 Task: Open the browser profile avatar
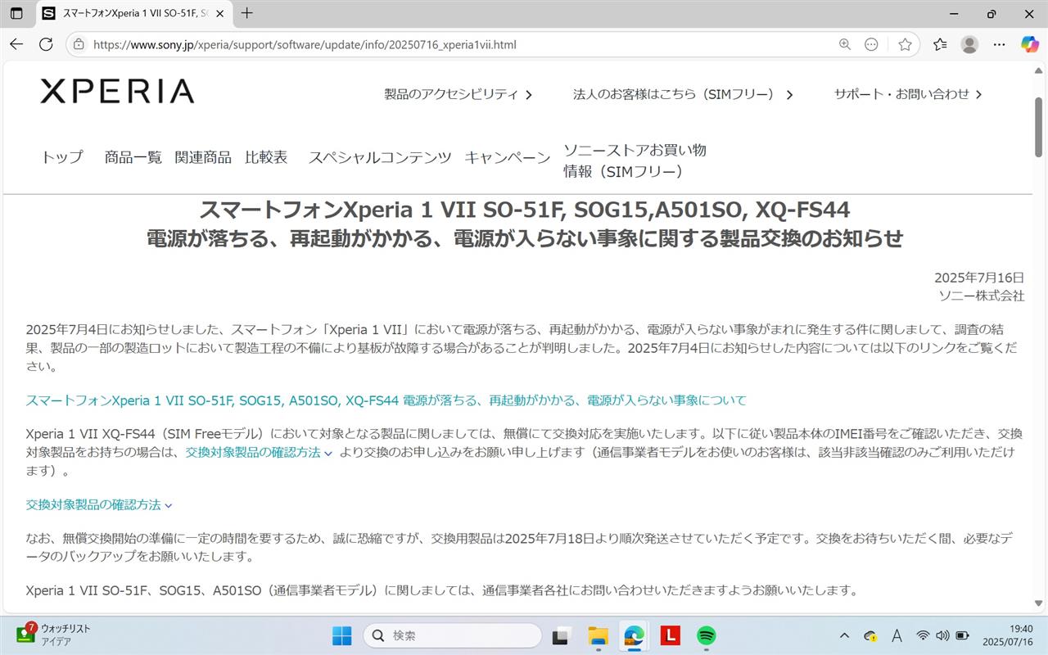969,44
